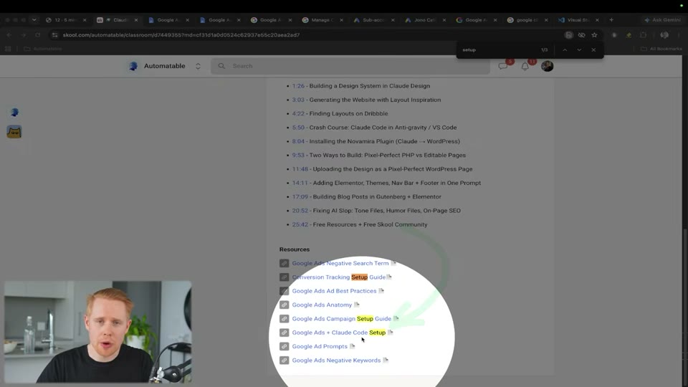Switch to the Manage C tab

tap(323, 20)
